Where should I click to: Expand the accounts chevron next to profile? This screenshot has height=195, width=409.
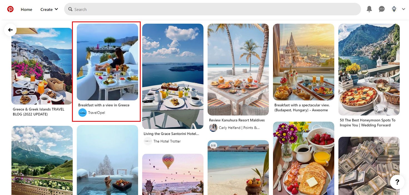[403, 9]
